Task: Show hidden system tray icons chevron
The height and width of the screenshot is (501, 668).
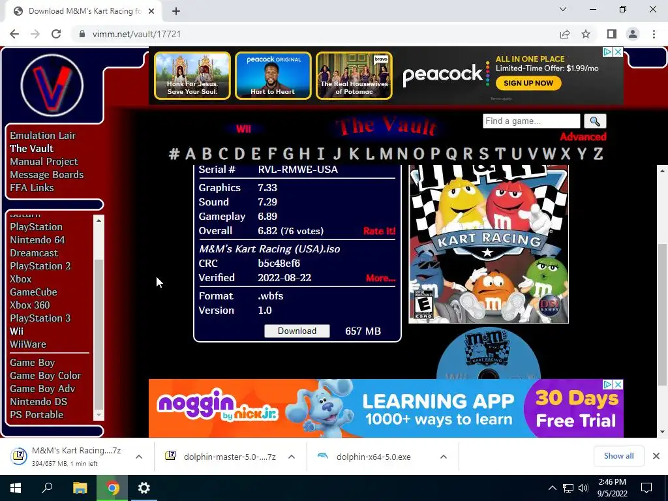Action: click(x=552, y=488)
